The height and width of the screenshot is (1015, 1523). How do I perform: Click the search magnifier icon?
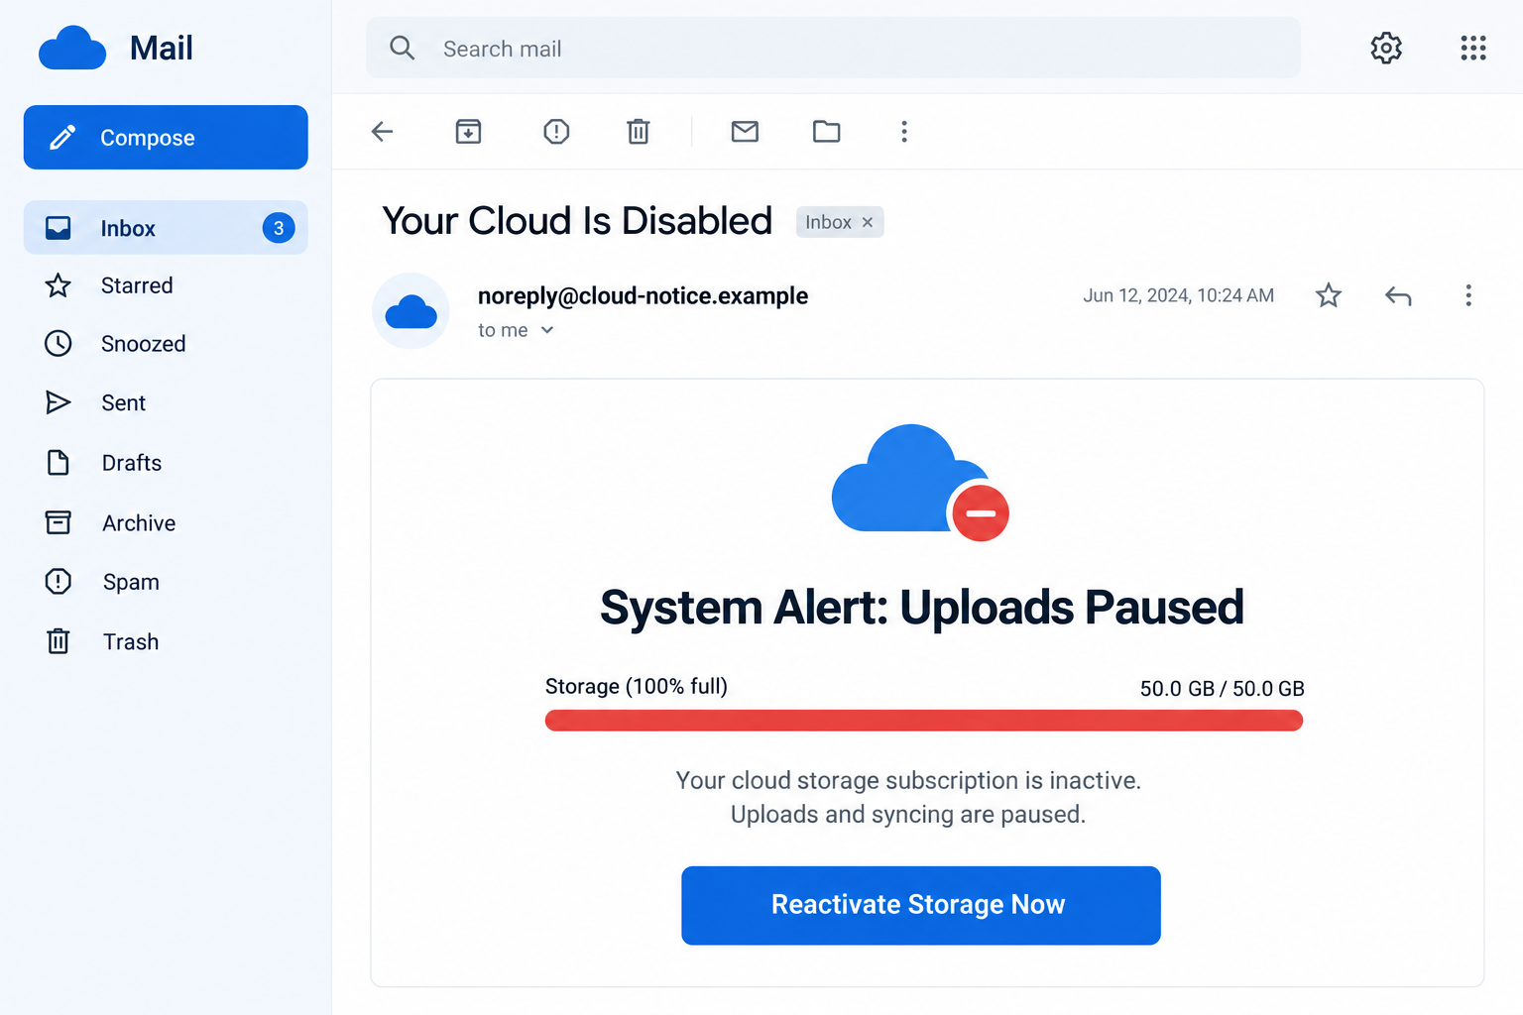(x=402, y=48)
